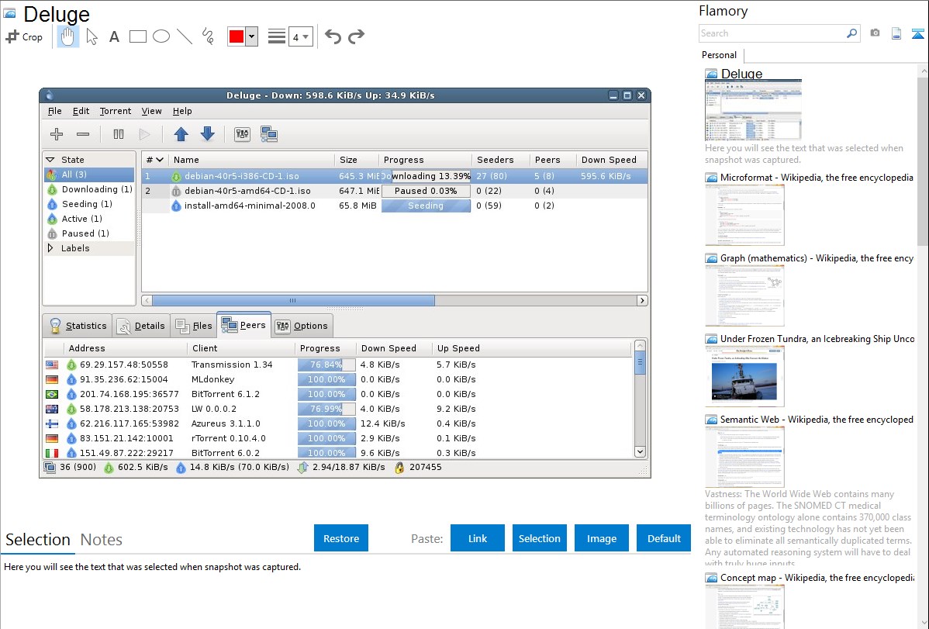Switch to the Notes tab
The image size is (929, 629).
tap(102, 540)
